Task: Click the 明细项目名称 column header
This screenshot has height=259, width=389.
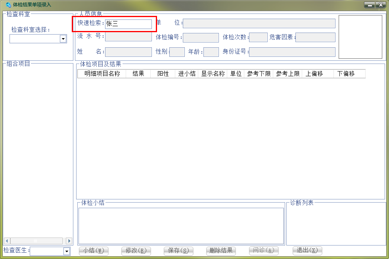Action: coord(102,73)
